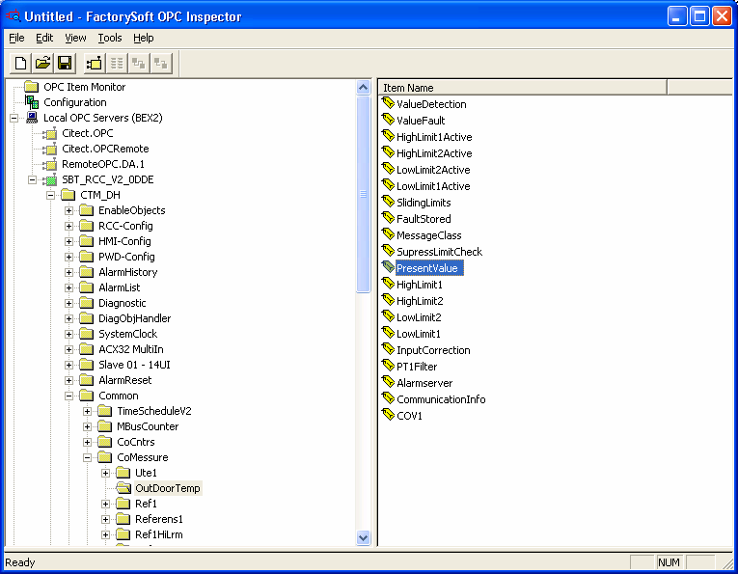Viewport: 738px width, 574px height.
Task: Select the PT1Filter item
Action: coord(417,367)
